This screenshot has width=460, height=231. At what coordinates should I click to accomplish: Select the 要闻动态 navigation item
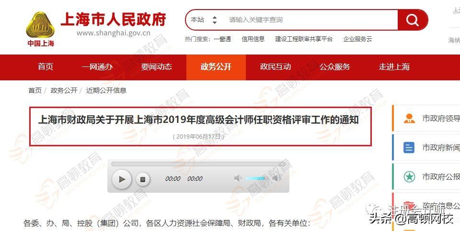pyautogui.click(x=156, y=67)
